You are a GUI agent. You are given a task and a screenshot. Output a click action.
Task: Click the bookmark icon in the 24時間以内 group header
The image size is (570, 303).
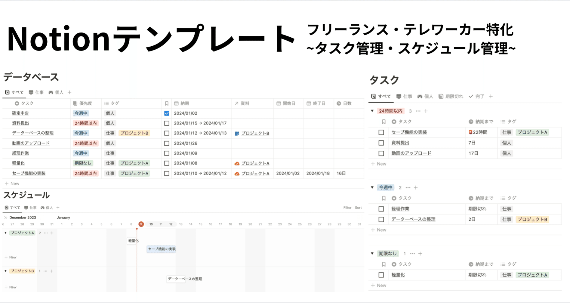pos(384,122)
